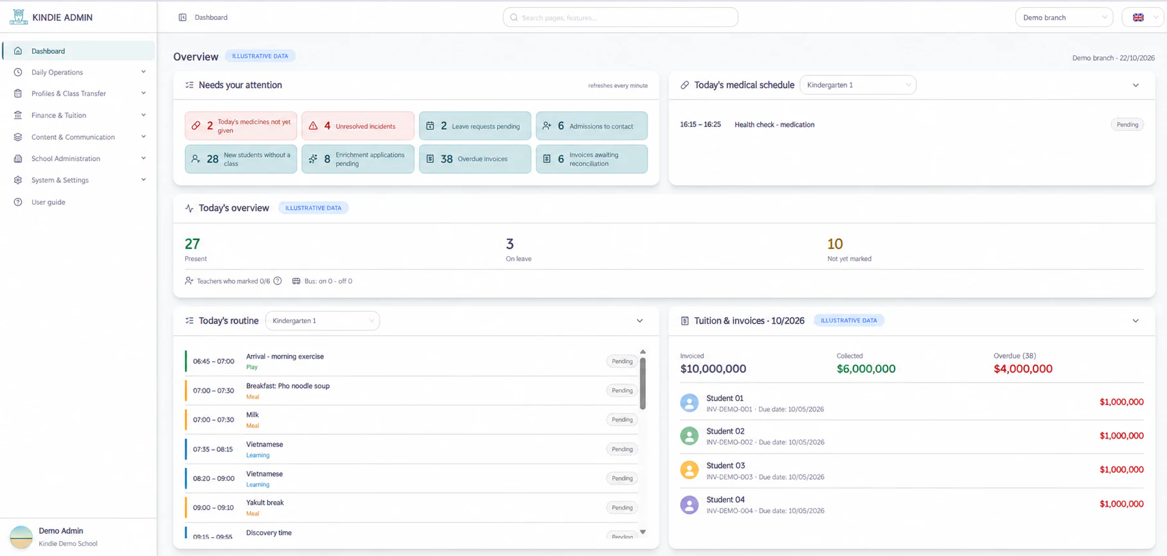Click the Dashboard home icon in sidebar
The height and width of the screenshot is (556, 1167).
18,51
